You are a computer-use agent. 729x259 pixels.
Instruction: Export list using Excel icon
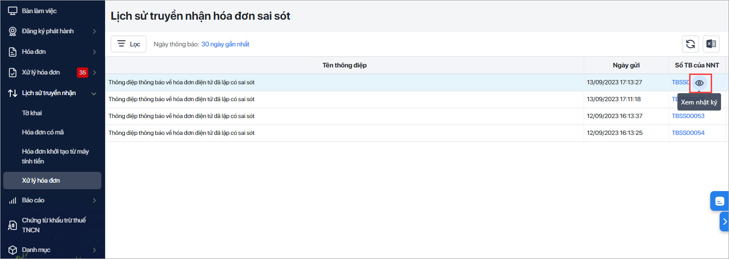(711, 44)
